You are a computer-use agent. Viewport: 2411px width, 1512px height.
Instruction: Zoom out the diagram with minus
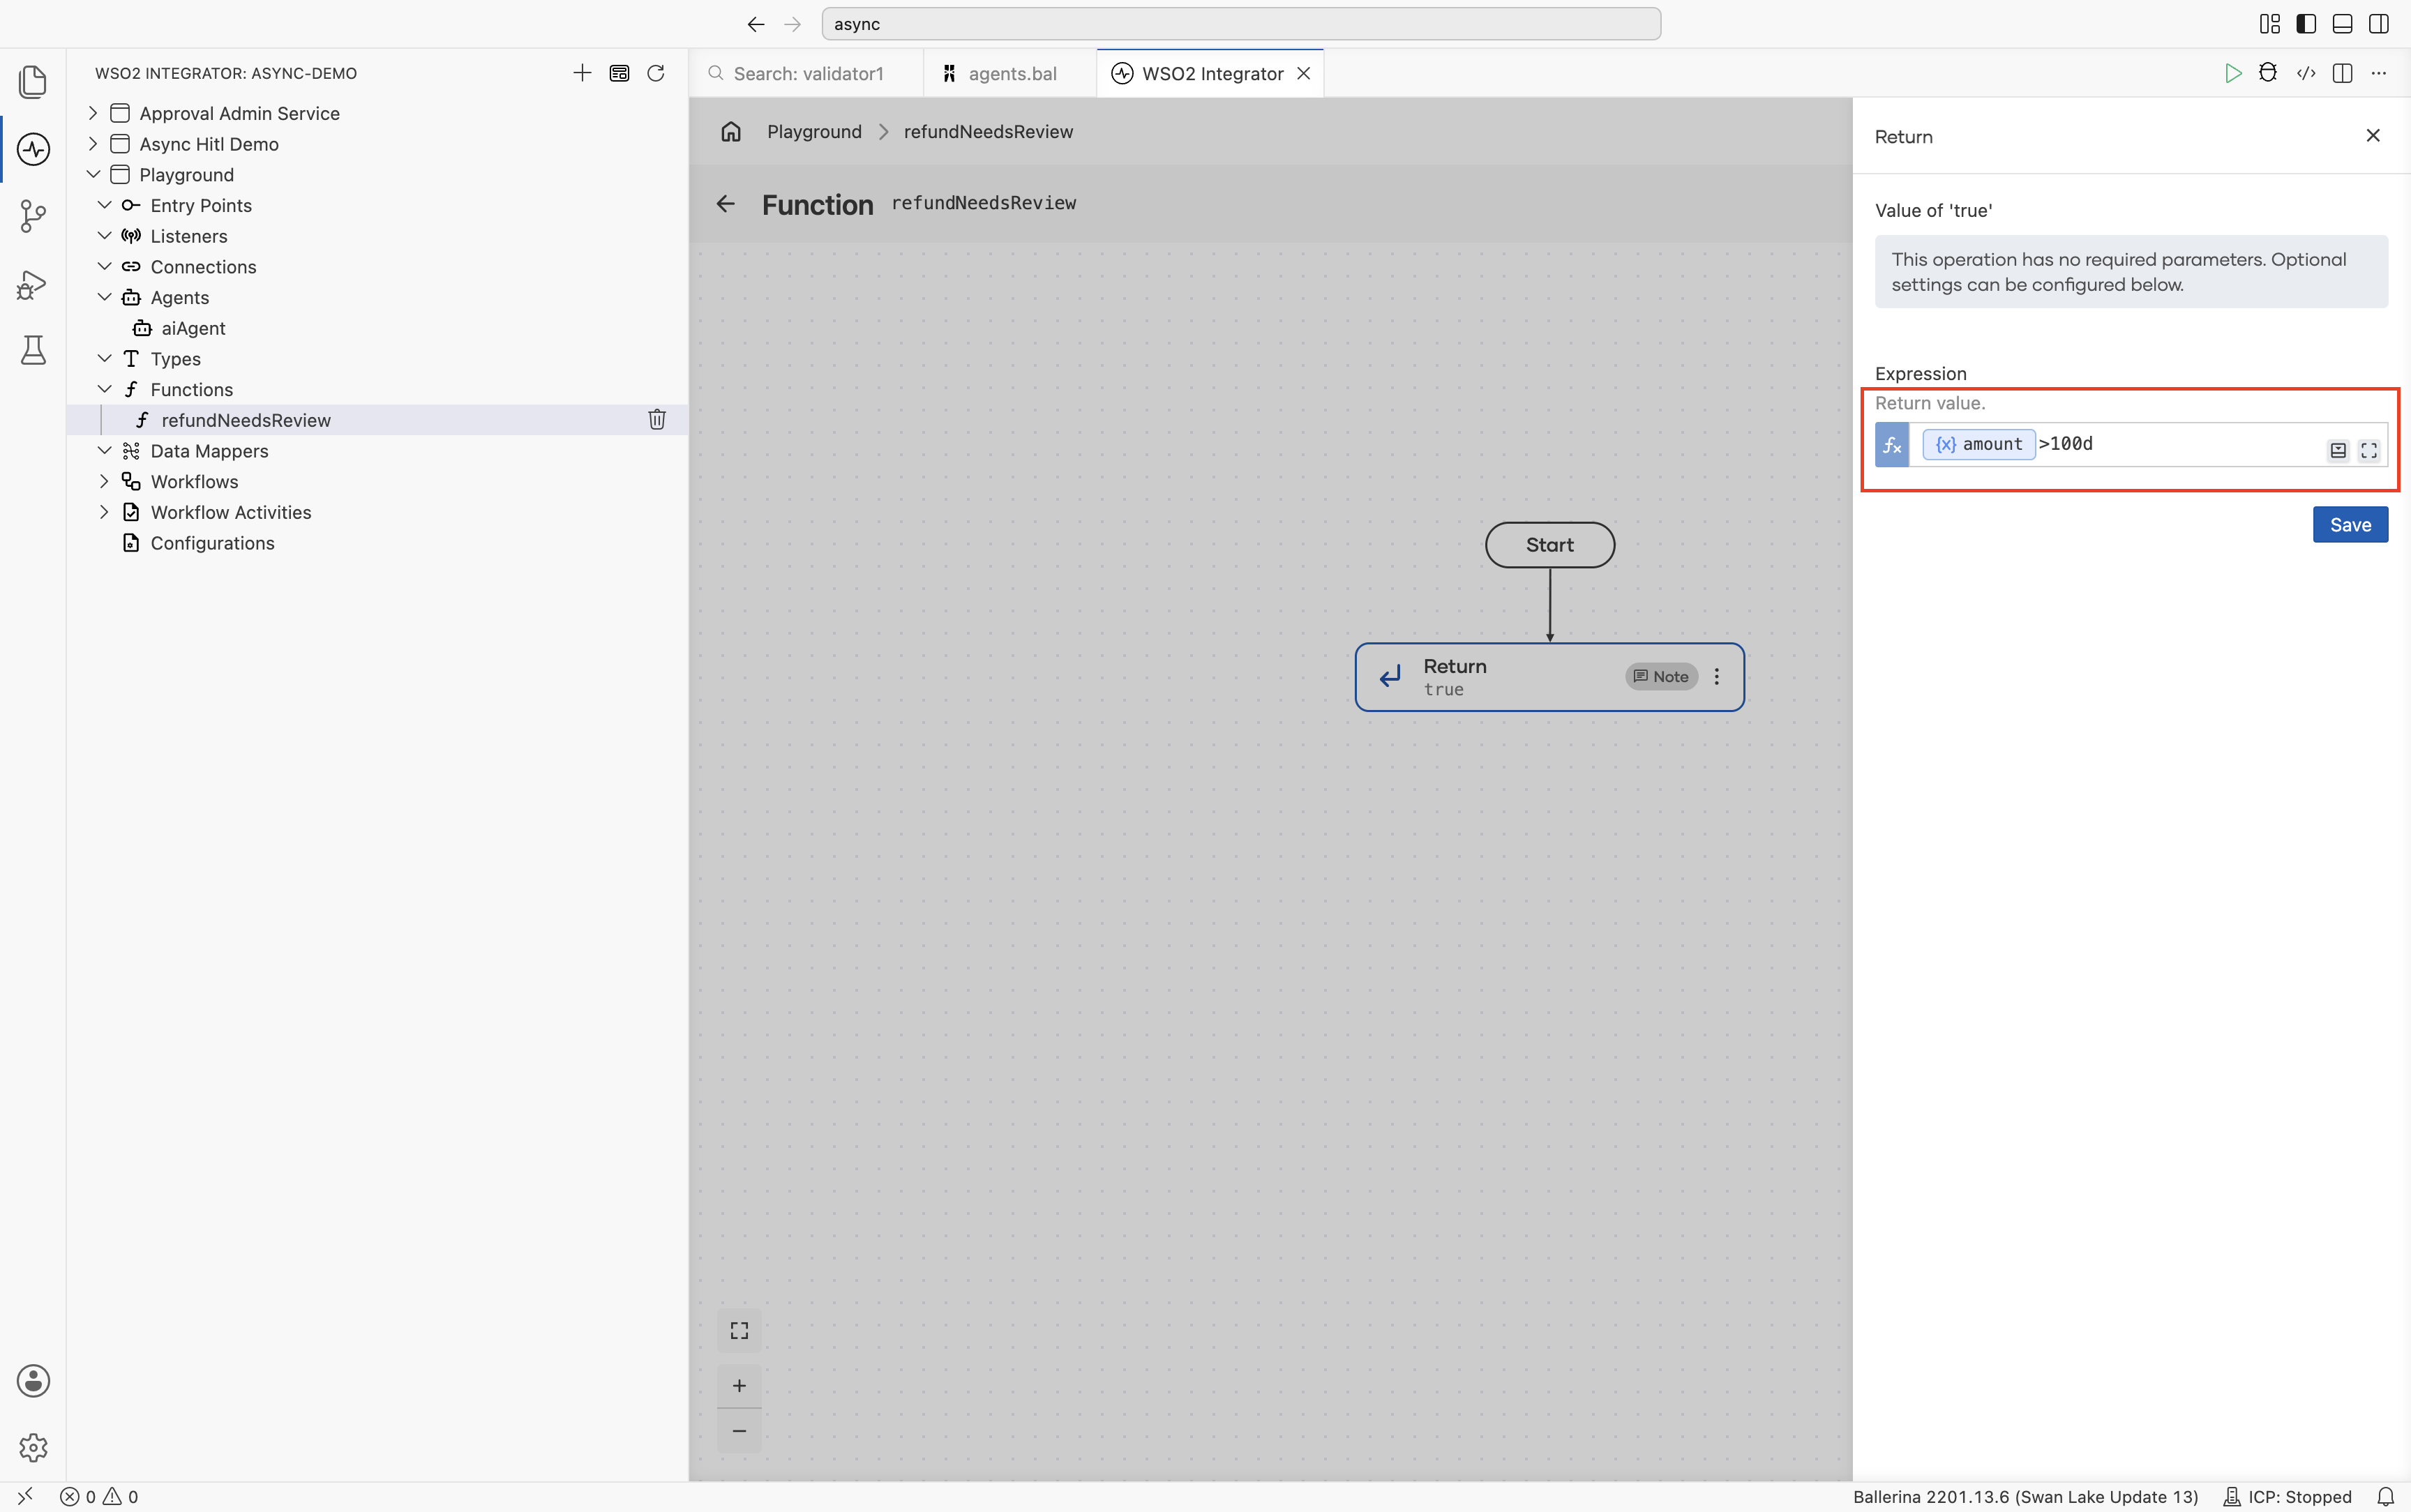(x=739, y=1431)
